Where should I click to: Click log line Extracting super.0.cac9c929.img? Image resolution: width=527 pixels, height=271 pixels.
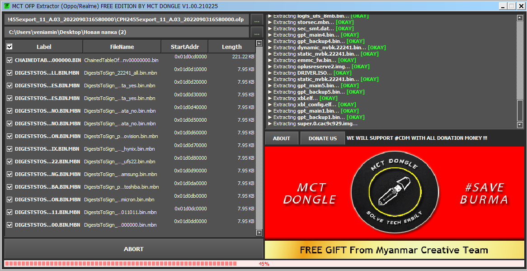tap(313, 124)
